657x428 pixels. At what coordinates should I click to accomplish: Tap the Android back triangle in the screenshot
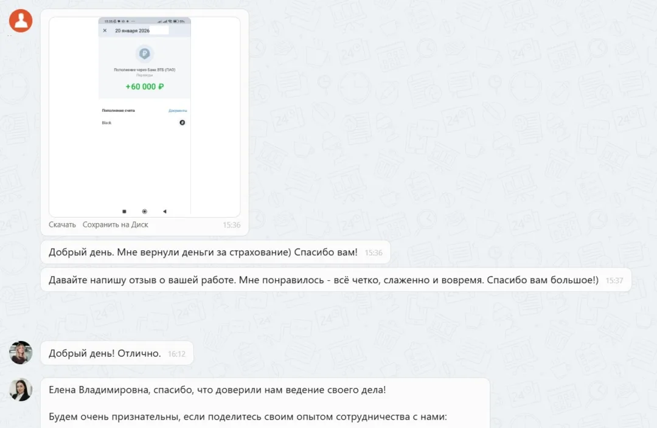(x=165, y=211)
